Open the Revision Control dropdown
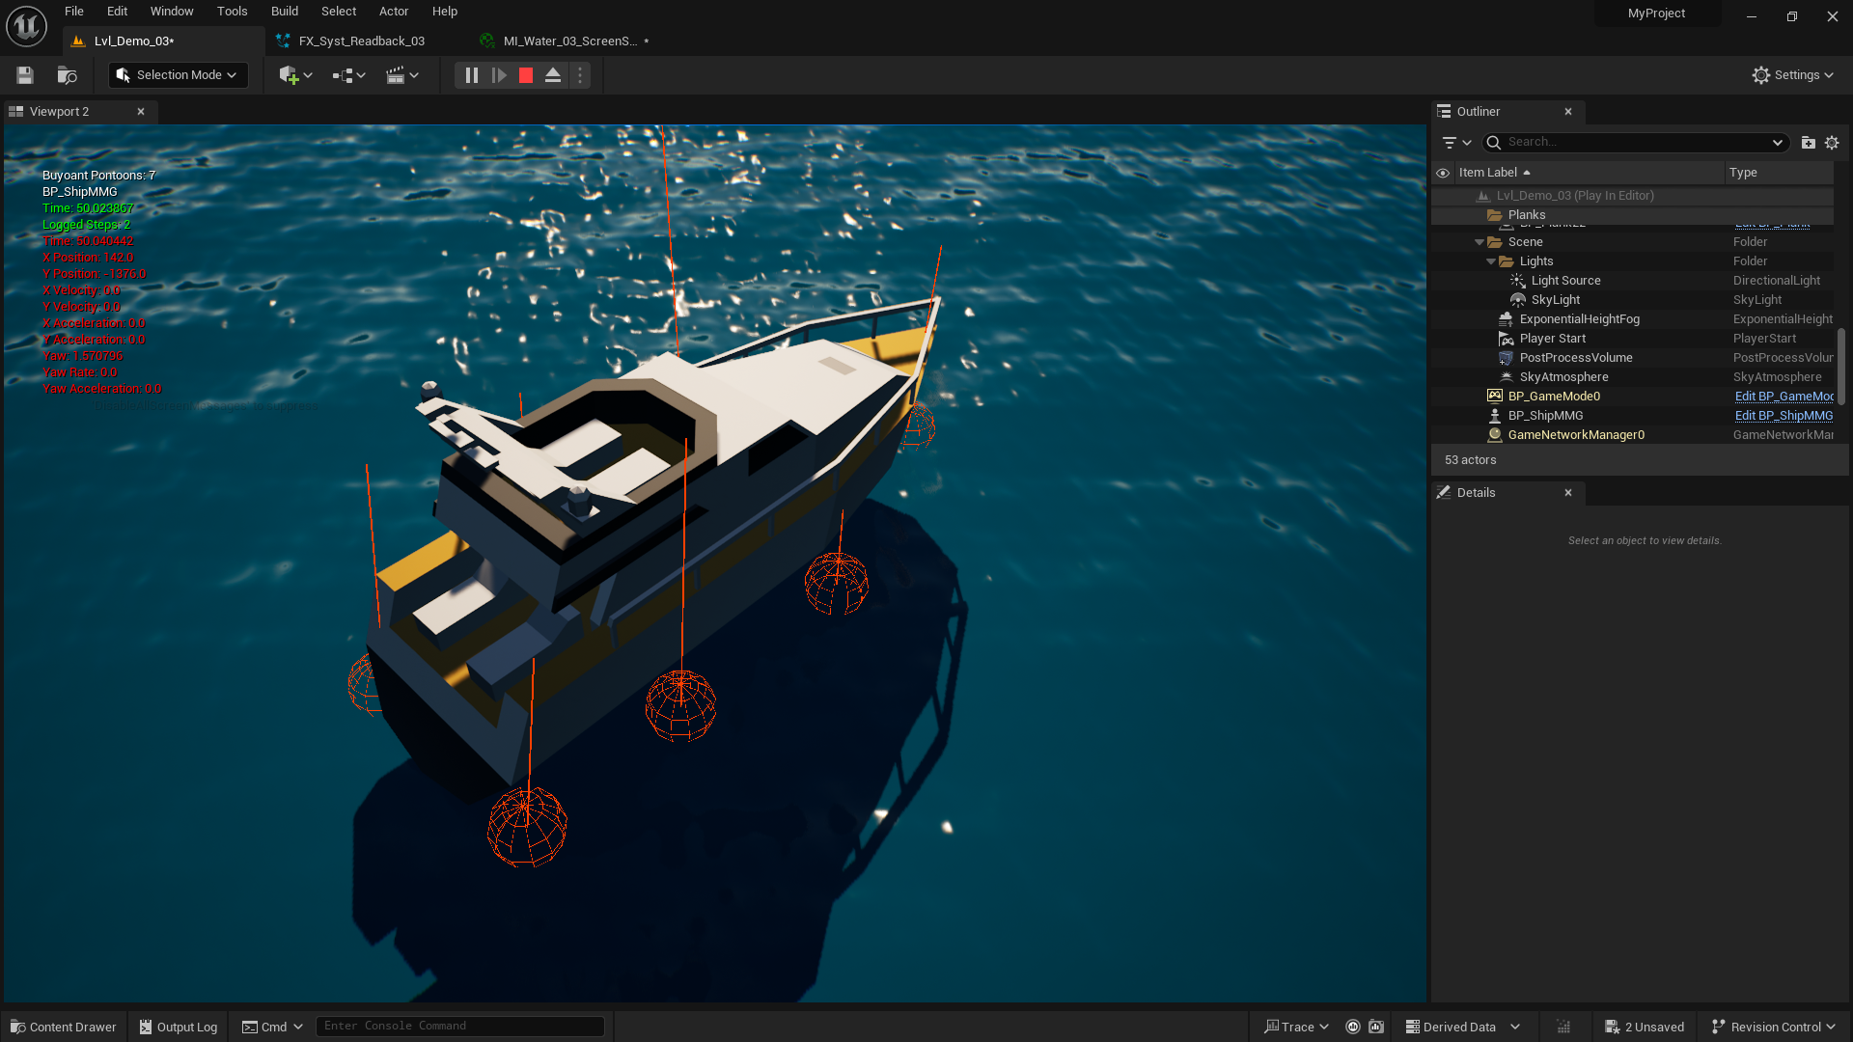The image size is (1853, 1042). pyautogui.click(x=1772, y=1026)
